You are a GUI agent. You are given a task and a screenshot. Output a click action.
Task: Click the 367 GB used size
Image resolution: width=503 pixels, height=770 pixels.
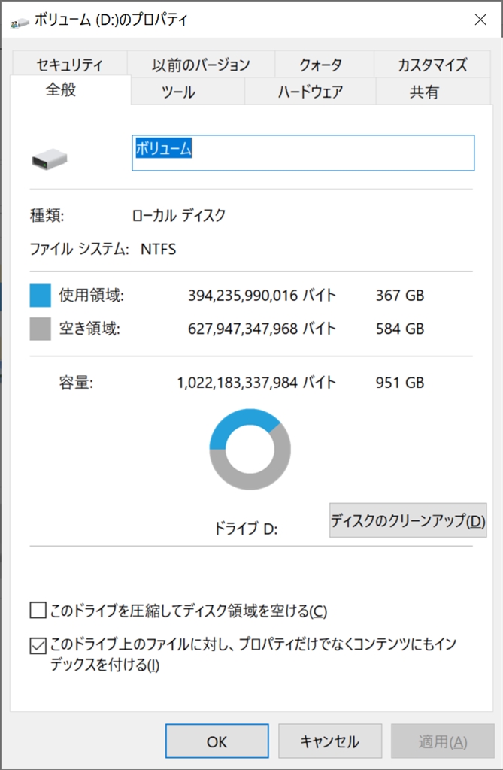pos(400,295)
